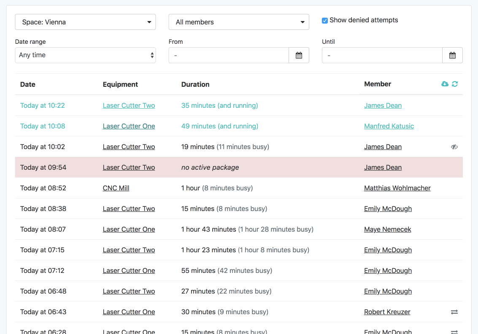Viewport: 478px width, 334px height.
Task: Open Laser Cutter Two link at 09:54
Action: [x=129, y=168]
